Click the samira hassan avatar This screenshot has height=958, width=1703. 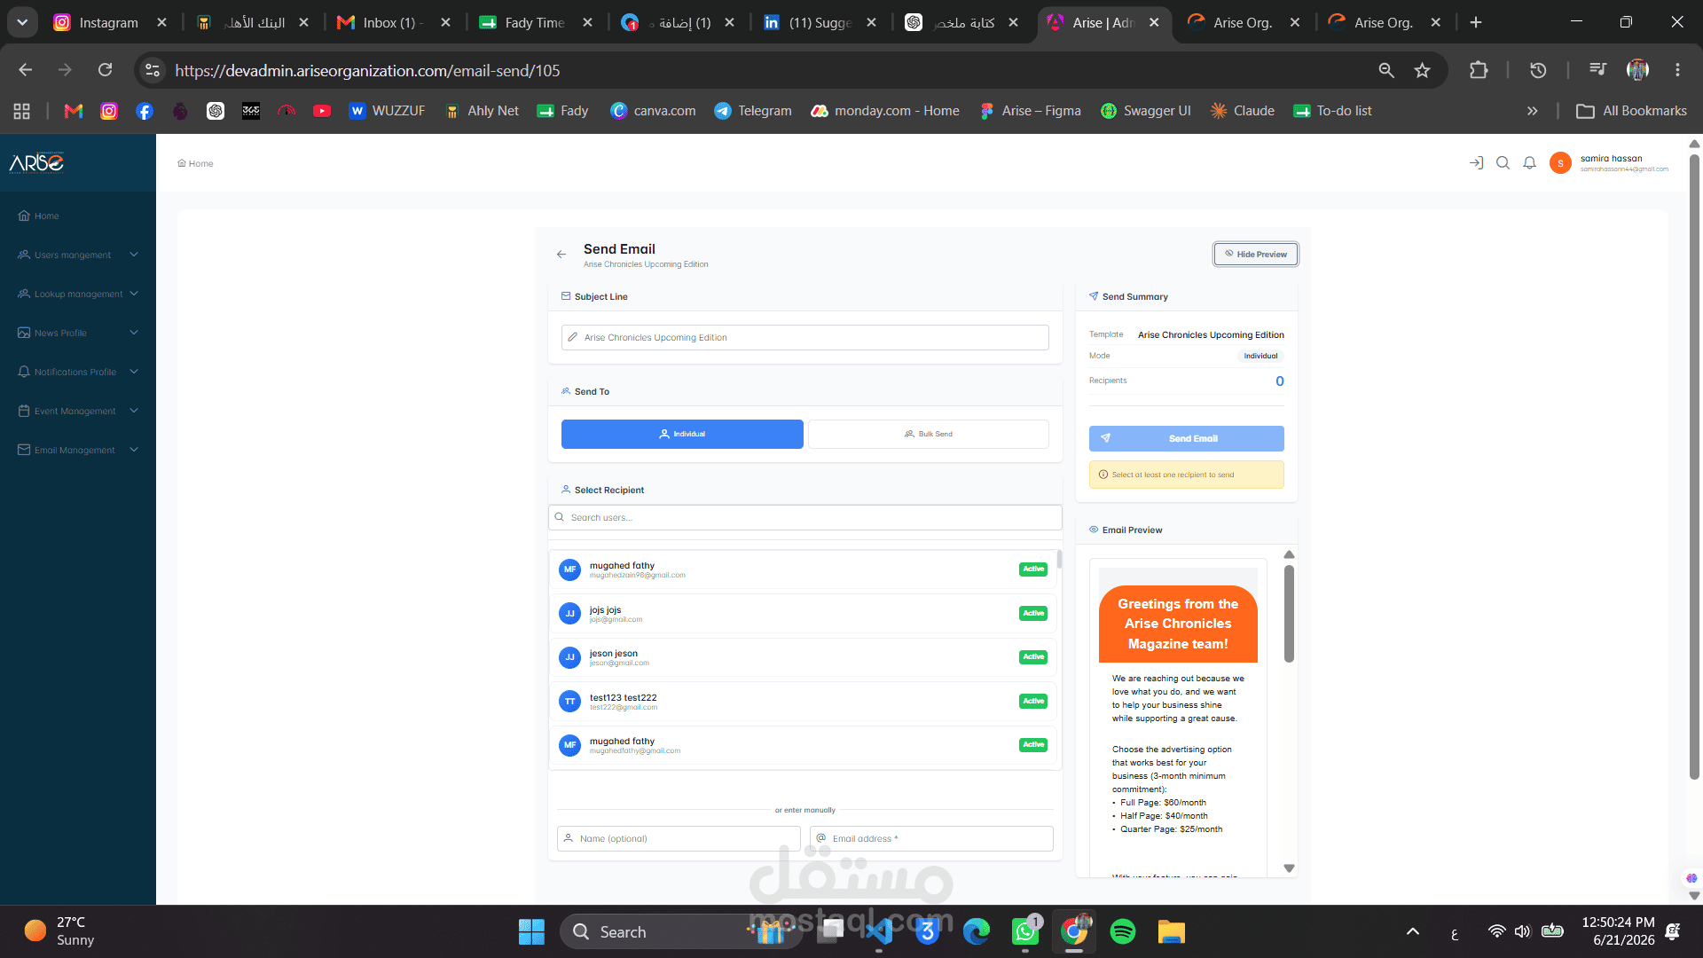click(1560, 163)
